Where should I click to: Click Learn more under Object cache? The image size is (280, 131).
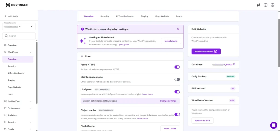tap(142, 118)
